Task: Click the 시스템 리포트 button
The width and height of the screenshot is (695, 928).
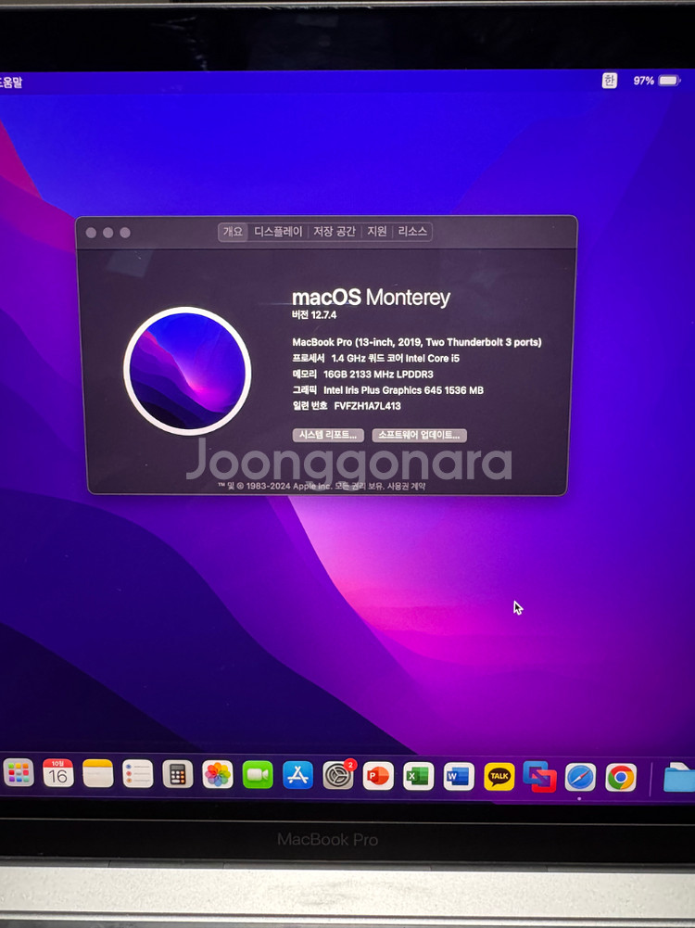Action: tap(328, 435)
